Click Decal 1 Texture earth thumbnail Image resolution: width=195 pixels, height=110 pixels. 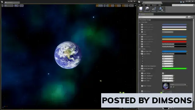point(166,86)
